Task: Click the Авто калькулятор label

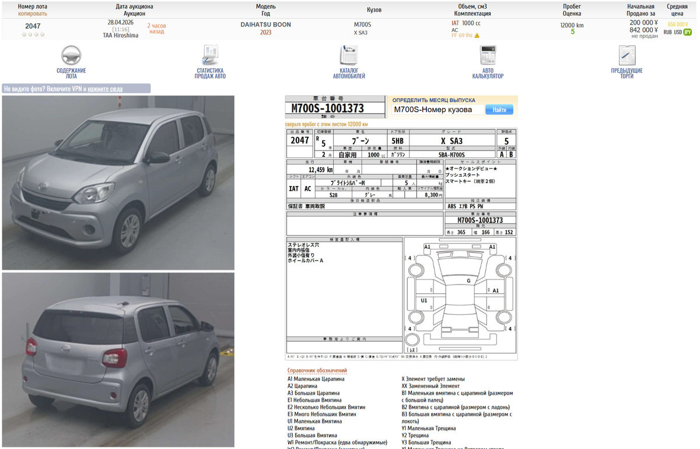Action: (488, 73)
